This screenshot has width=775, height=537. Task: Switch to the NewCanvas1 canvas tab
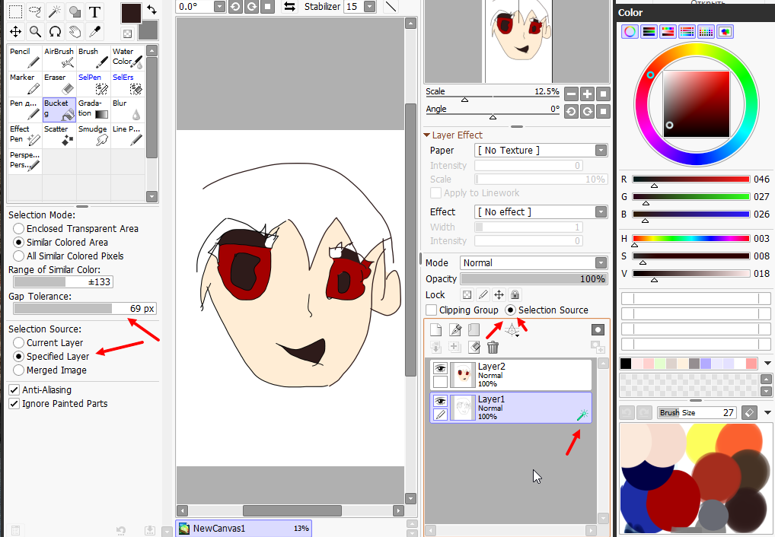(244, 528)
